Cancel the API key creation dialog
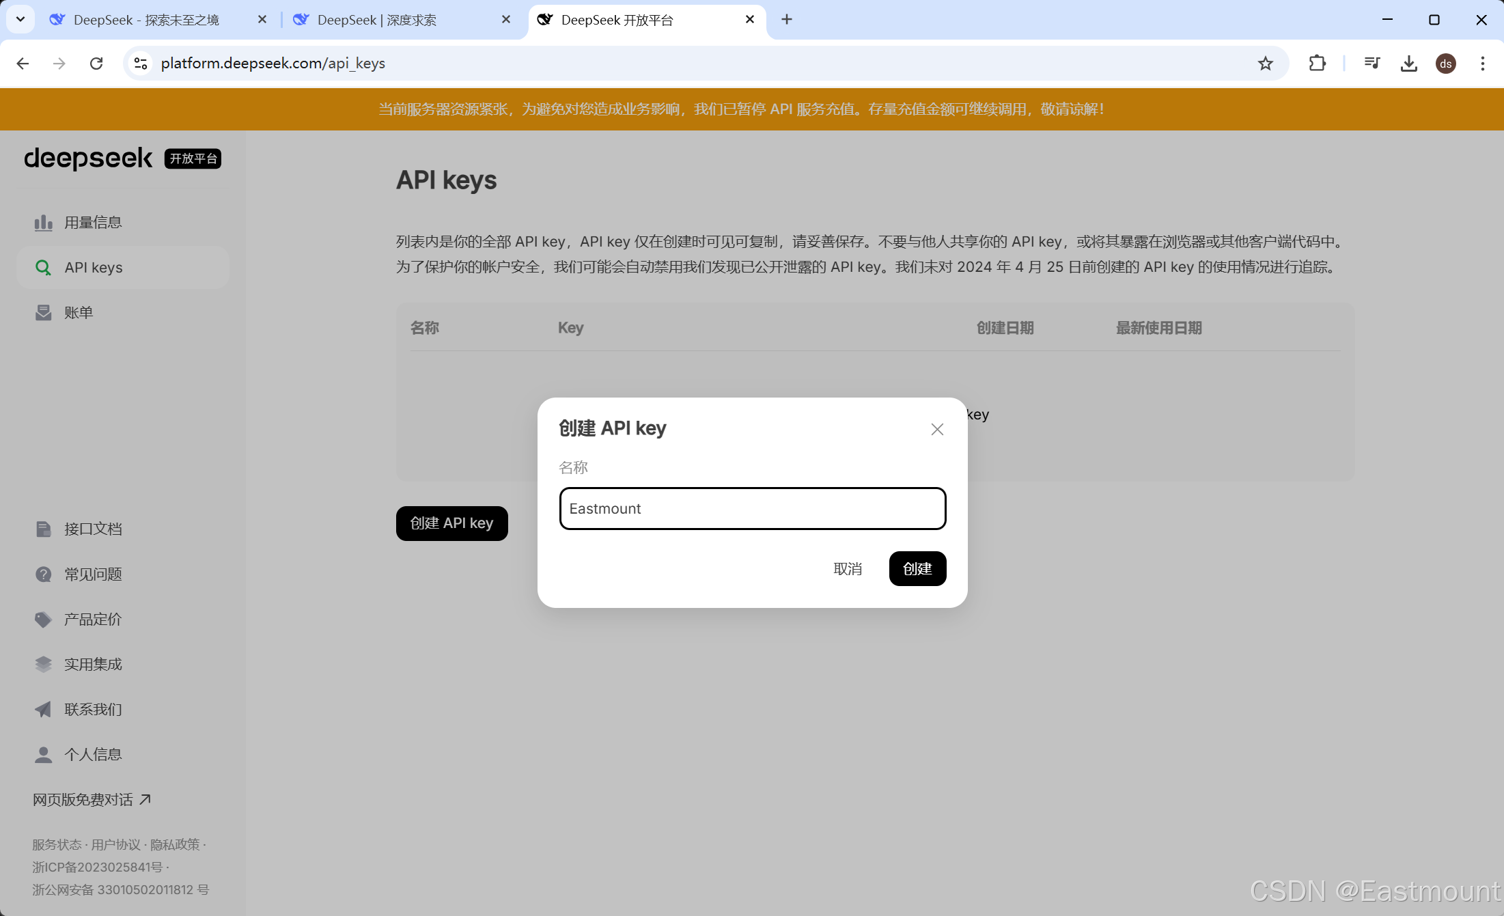This screenshot has height=916, width=1504. [x=848, y=569]
